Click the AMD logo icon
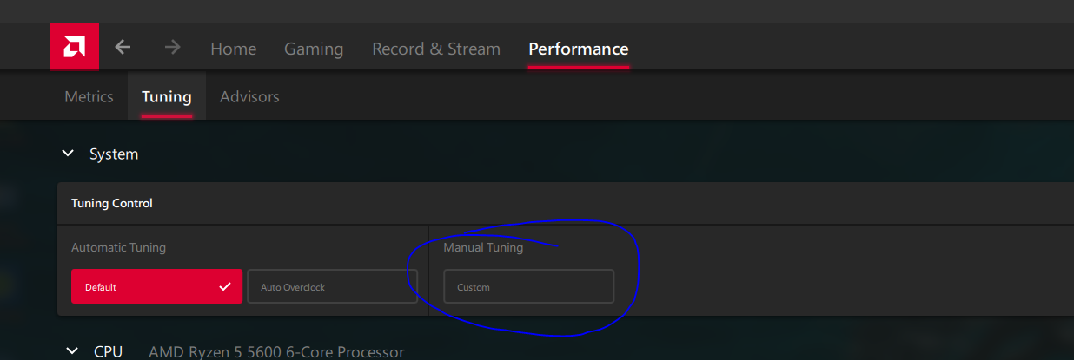This screenshot has width=1074, height=360. point(75,46)
